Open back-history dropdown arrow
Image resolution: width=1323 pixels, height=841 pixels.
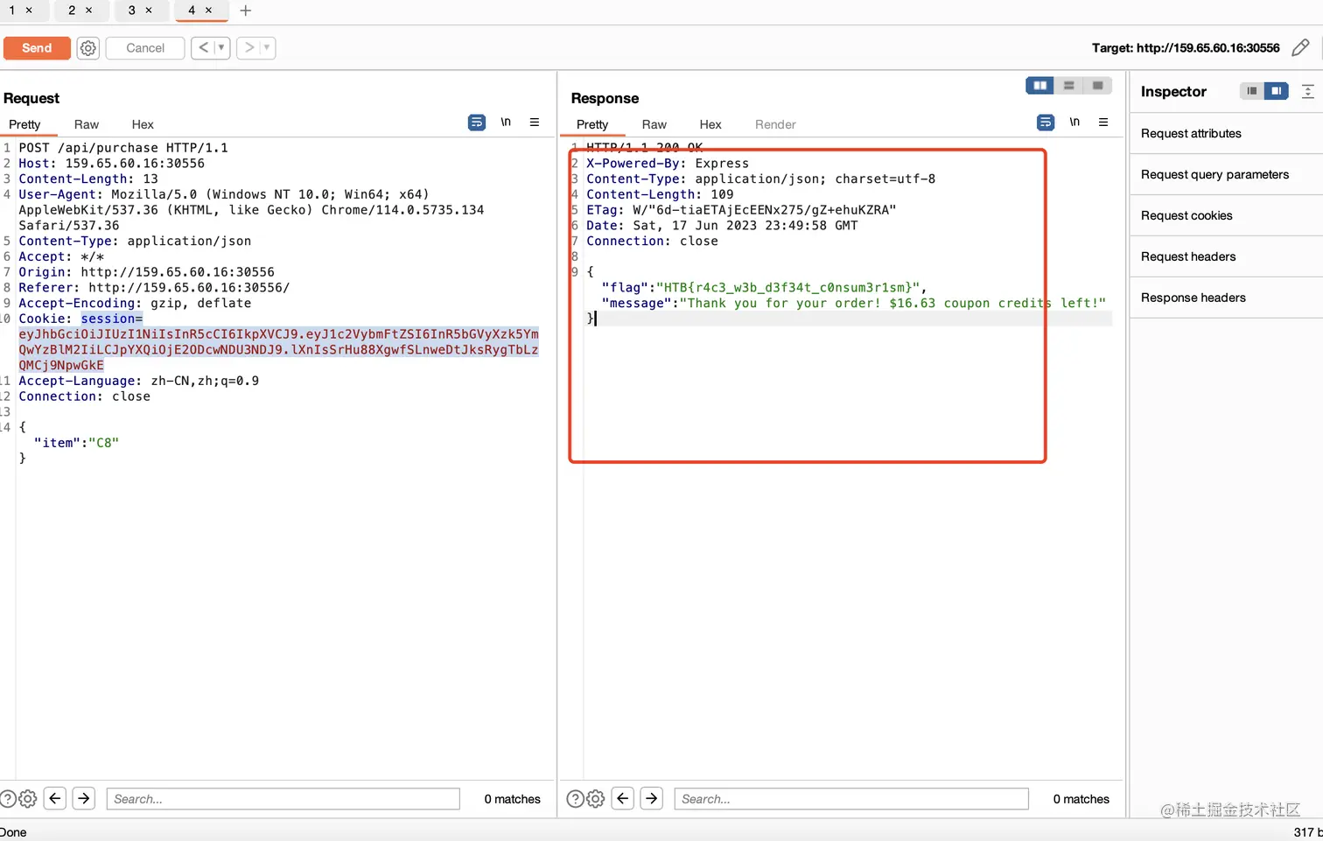pyautogui.click(x=221, y=47)
